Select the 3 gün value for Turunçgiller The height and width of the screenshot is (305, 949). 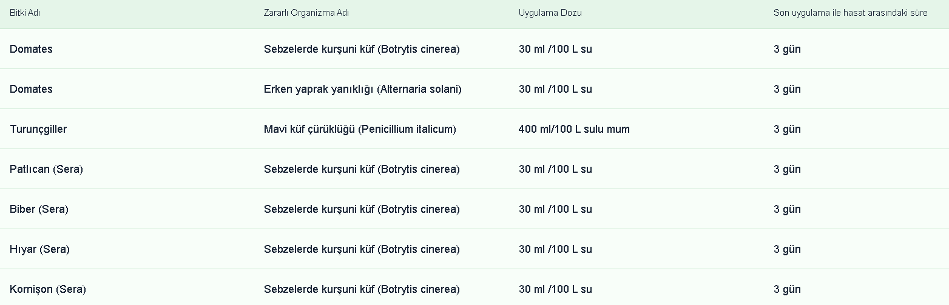[x=787, y=129]
